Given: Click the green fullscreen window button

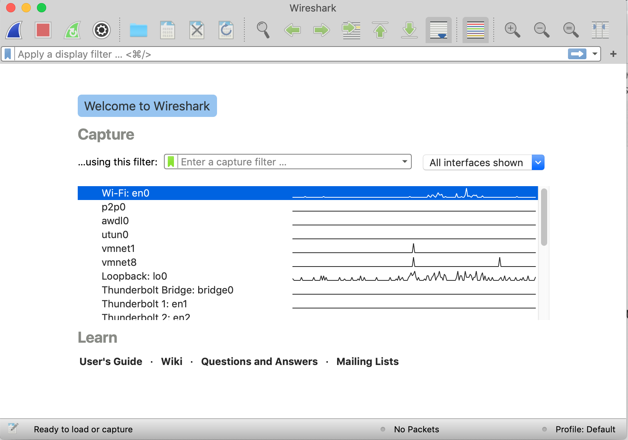Looking at the screenshot, I should 42,8.
